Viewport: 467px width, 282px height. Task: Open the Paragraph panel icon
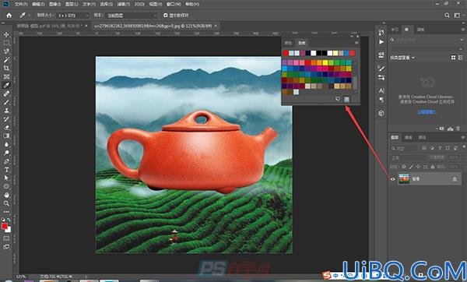(x=381, y=100)
